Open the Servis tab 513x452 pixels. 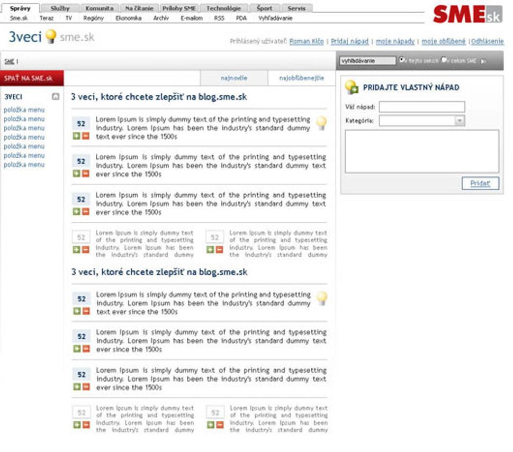(x=296, y=8)
